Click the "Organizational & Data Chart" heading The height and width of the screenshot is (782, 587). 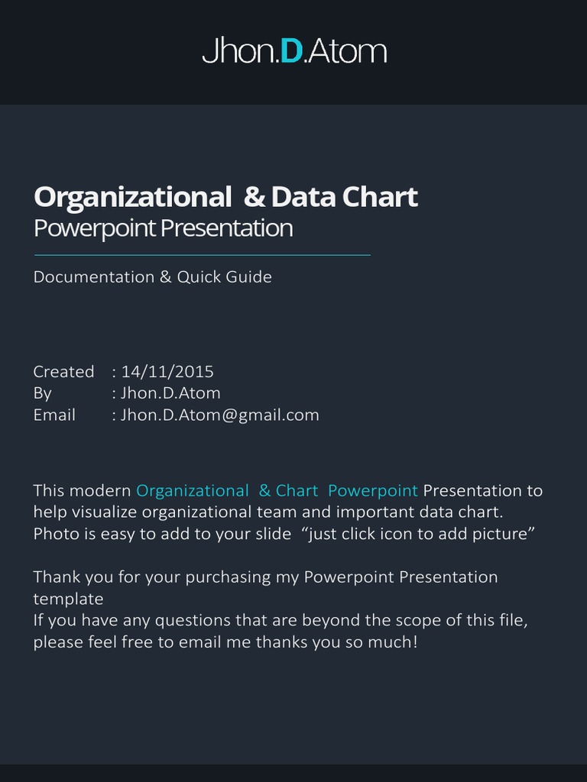coord(225,197)
